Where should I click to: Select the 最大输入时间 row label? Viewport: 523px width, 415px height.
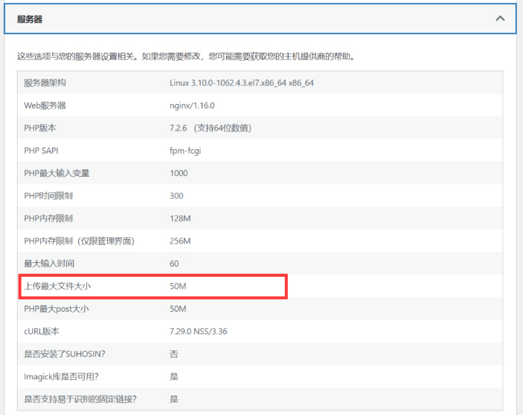(x=49, y=264)
